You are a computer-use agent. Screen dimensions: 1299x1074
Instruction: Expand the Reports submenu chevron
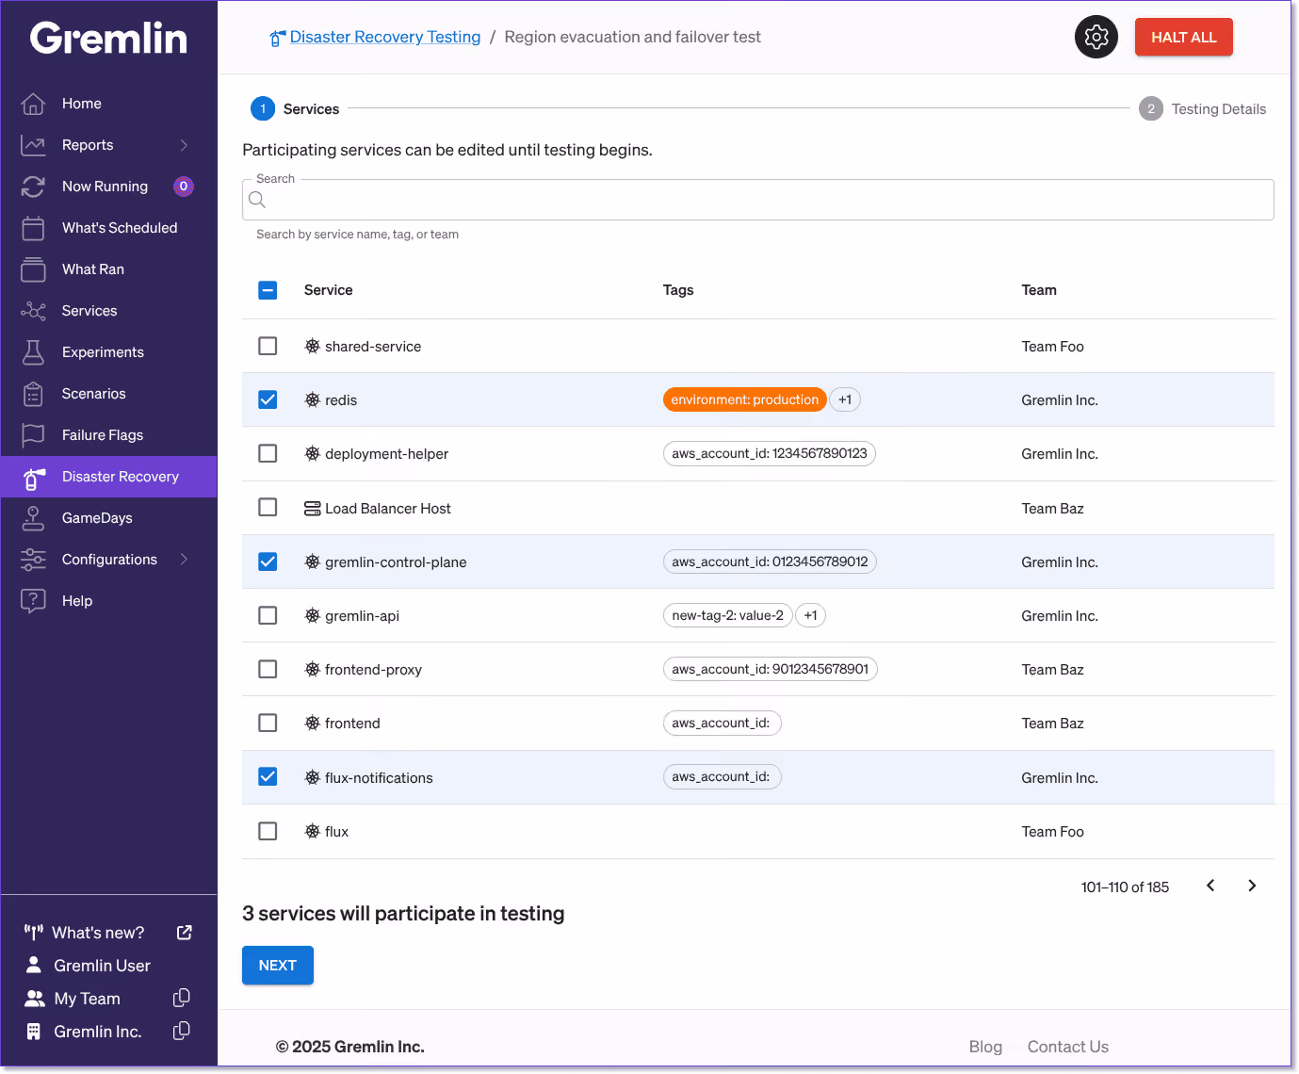pyautogui.click(x=184, y=145)
